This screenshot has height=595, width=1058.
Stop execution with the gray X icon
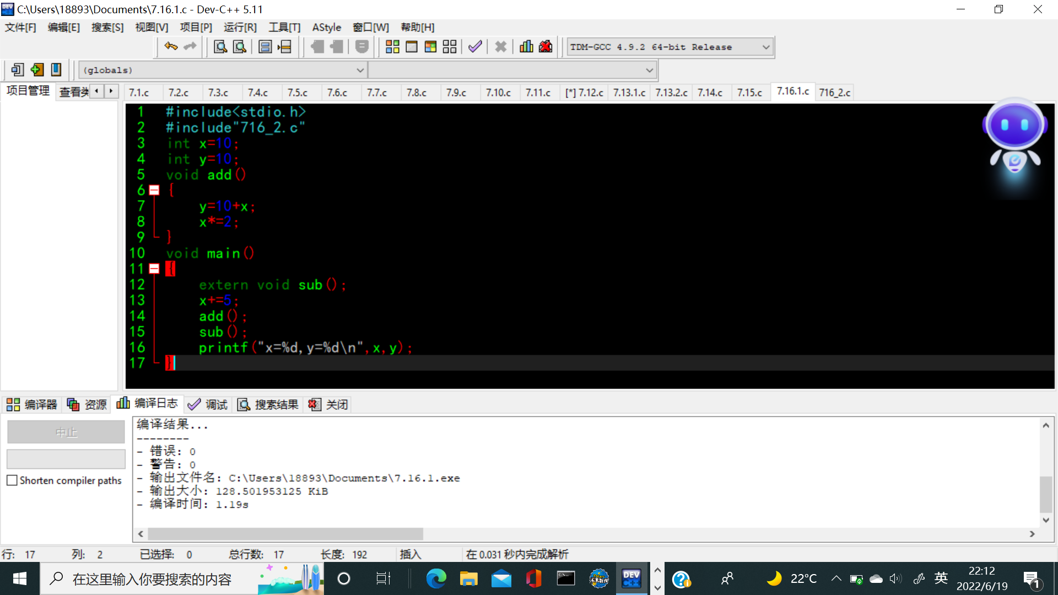501,47
